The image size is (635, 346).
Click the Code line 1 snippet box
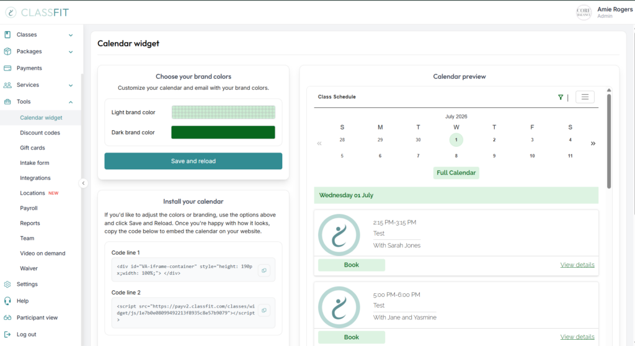pyautogui.click(x=193, y=270)
